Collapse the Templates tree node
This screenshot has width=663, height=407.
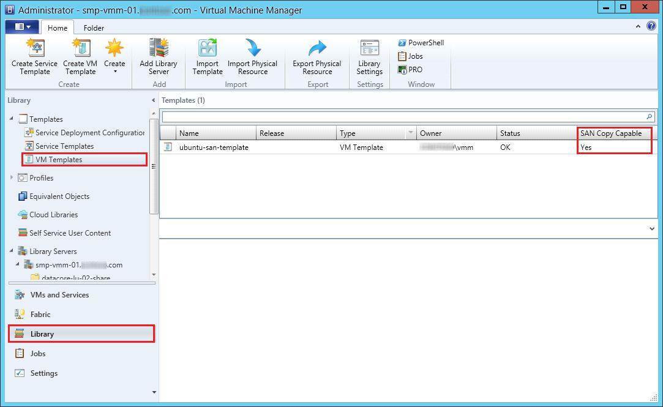coord(12,119)
